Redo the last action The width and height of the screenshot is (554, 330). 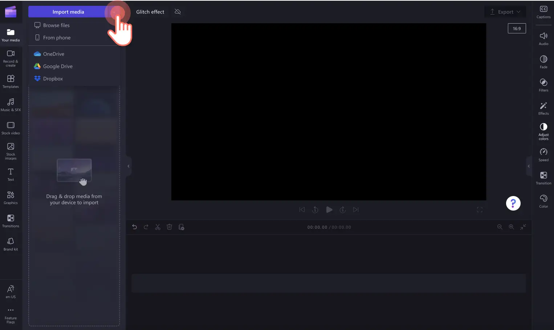[x=146, y=227]
